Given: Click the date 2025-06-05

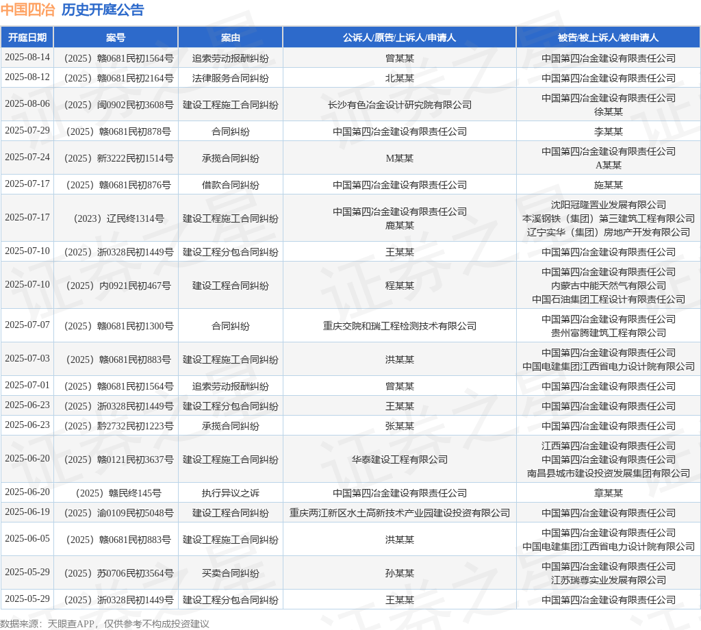Looking at the screenshot, I should (x=27, y=539).
